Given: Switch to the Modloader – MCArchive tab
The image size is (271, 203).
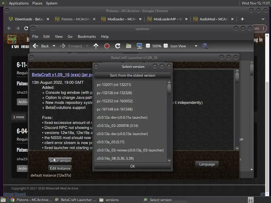Looking at the screenshot, I should point(121,19).
